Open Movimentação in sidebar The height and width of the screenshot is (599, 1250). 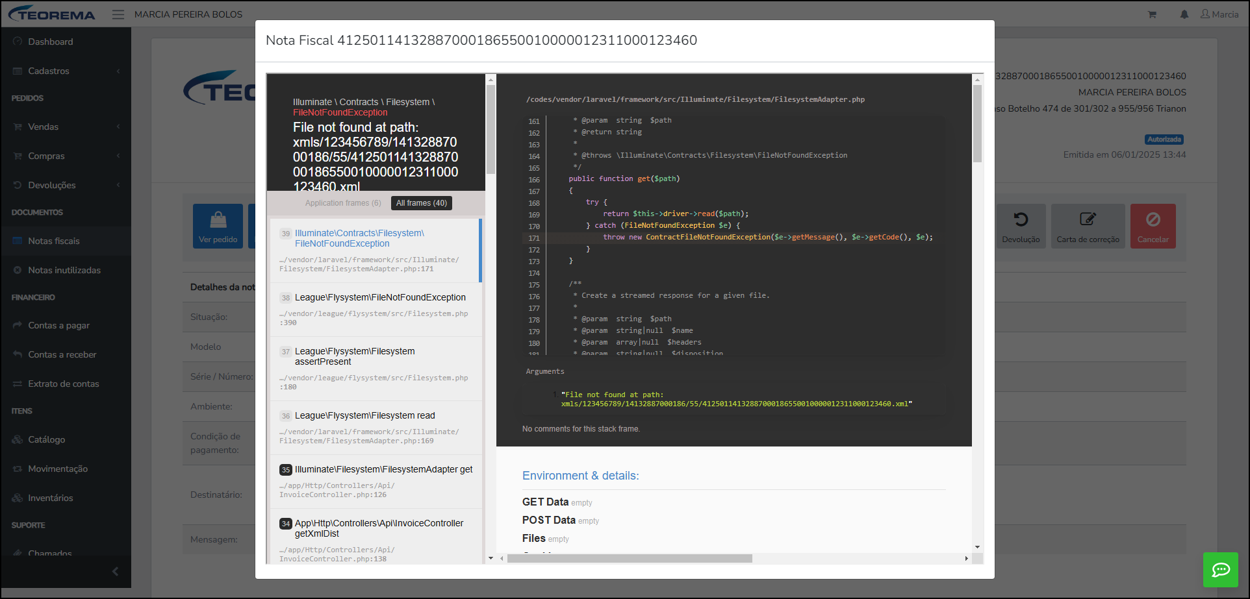[x=66, y=469]
